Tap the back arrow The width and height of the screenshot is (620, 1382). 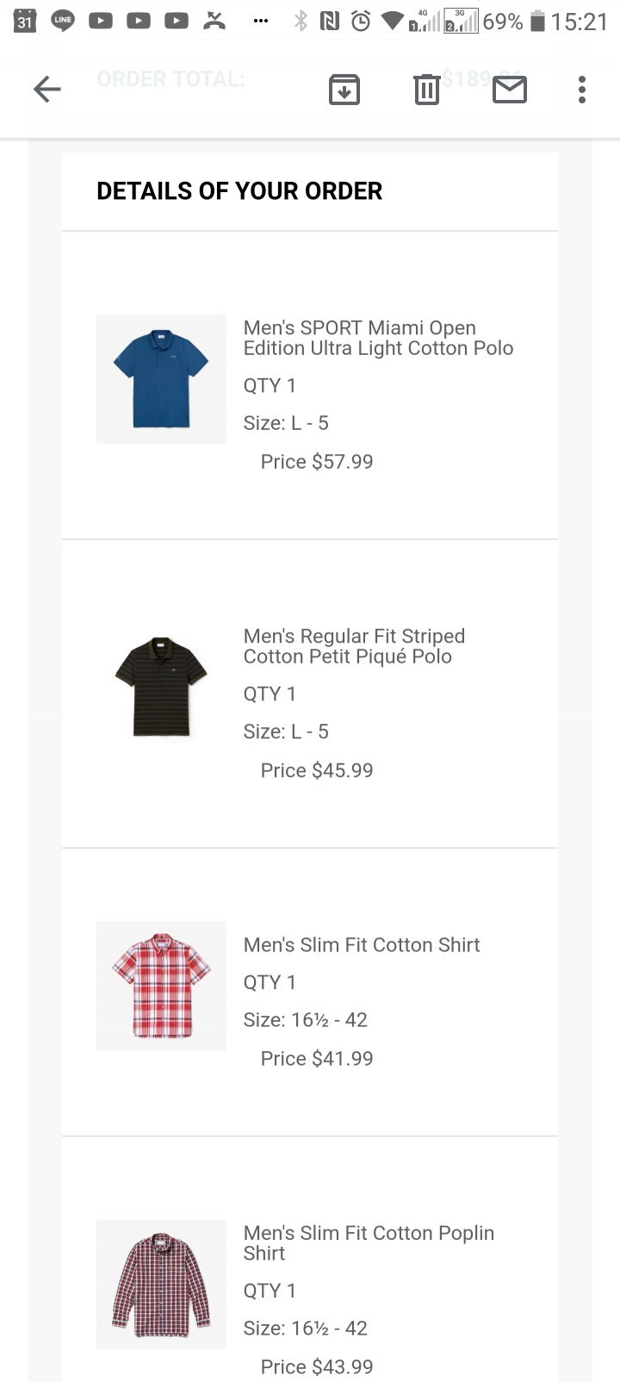point(47,89)
